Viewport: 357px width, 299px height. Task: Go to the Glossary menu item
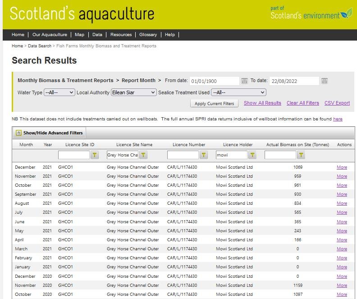click(x=148, y=35)
